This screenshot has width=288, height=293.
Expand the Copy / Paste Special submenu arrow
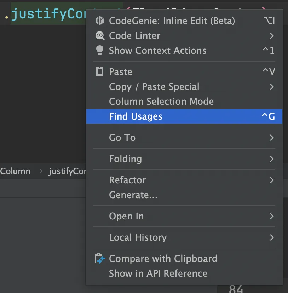272,86
